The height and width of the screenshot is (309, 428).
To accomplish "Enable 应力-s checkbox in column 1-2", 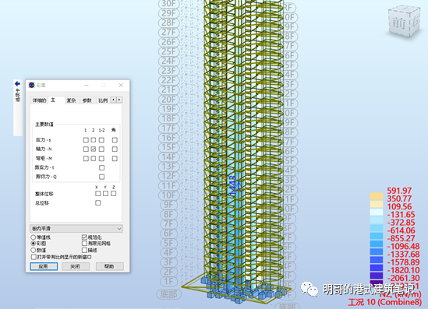I will [101, 140].
